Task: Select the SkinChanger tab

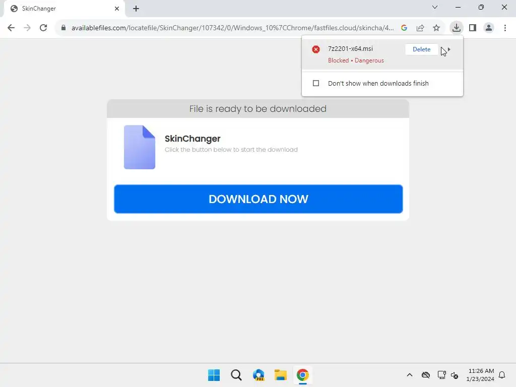Action: tap(64, 9)
